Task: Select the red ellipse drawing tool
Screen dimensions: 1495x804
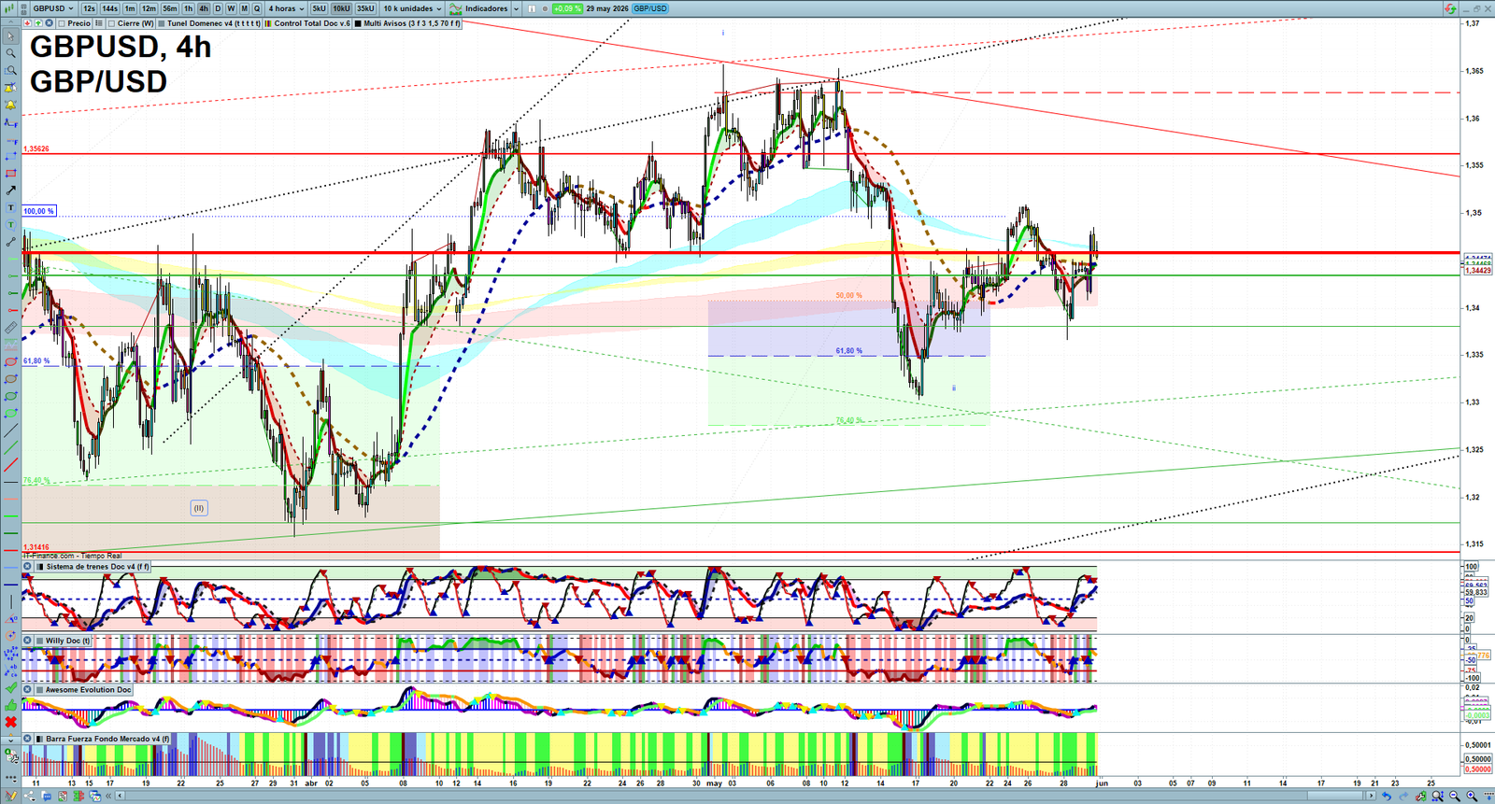Action: pyautogui.click(x=10, y=361)
